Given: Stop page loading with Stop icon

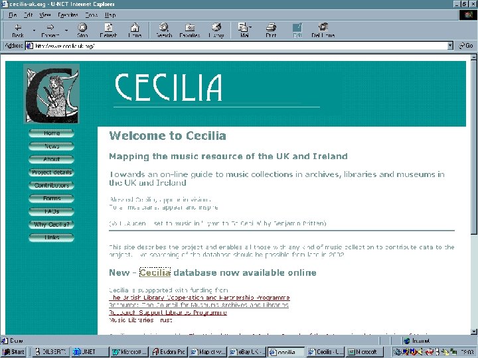Looking at the screenshot, I should [82, 30].
